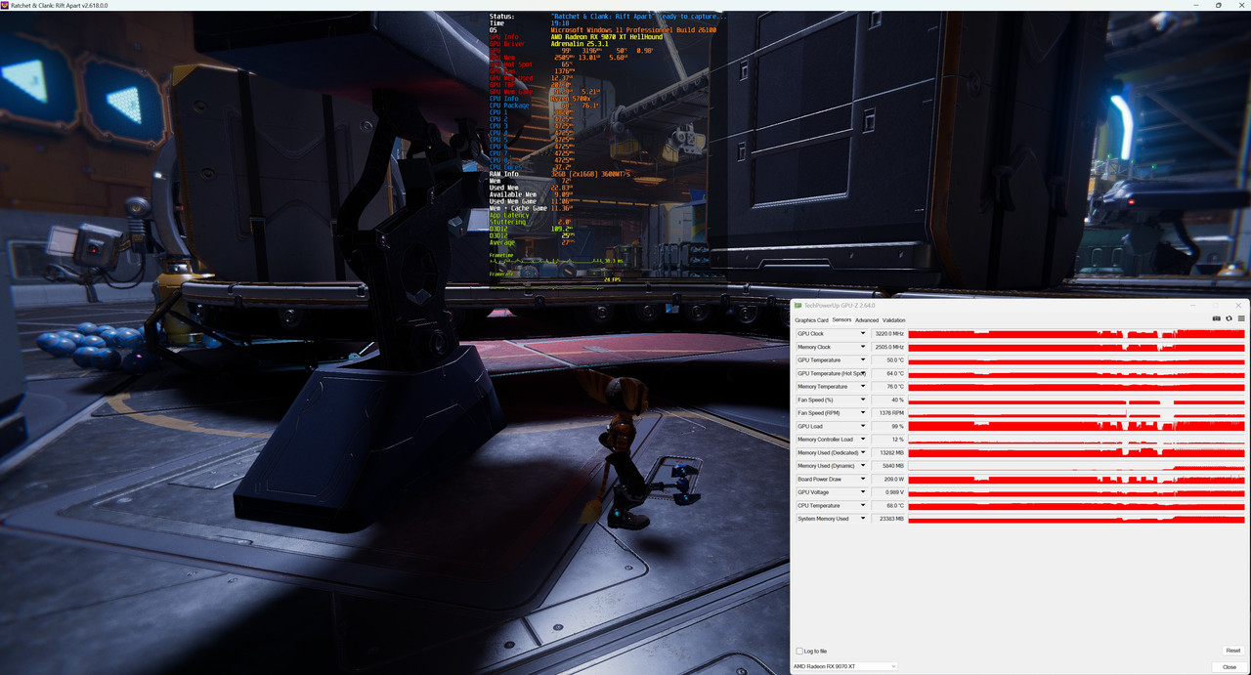Take a GPU-Z screenshot with camera icon
Viewport: 1251px width, 675px height.
coord(1216,318)
